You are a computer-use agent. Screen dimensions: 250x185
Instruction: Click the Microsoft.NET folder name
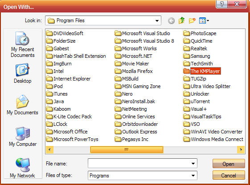coord(137,56)
